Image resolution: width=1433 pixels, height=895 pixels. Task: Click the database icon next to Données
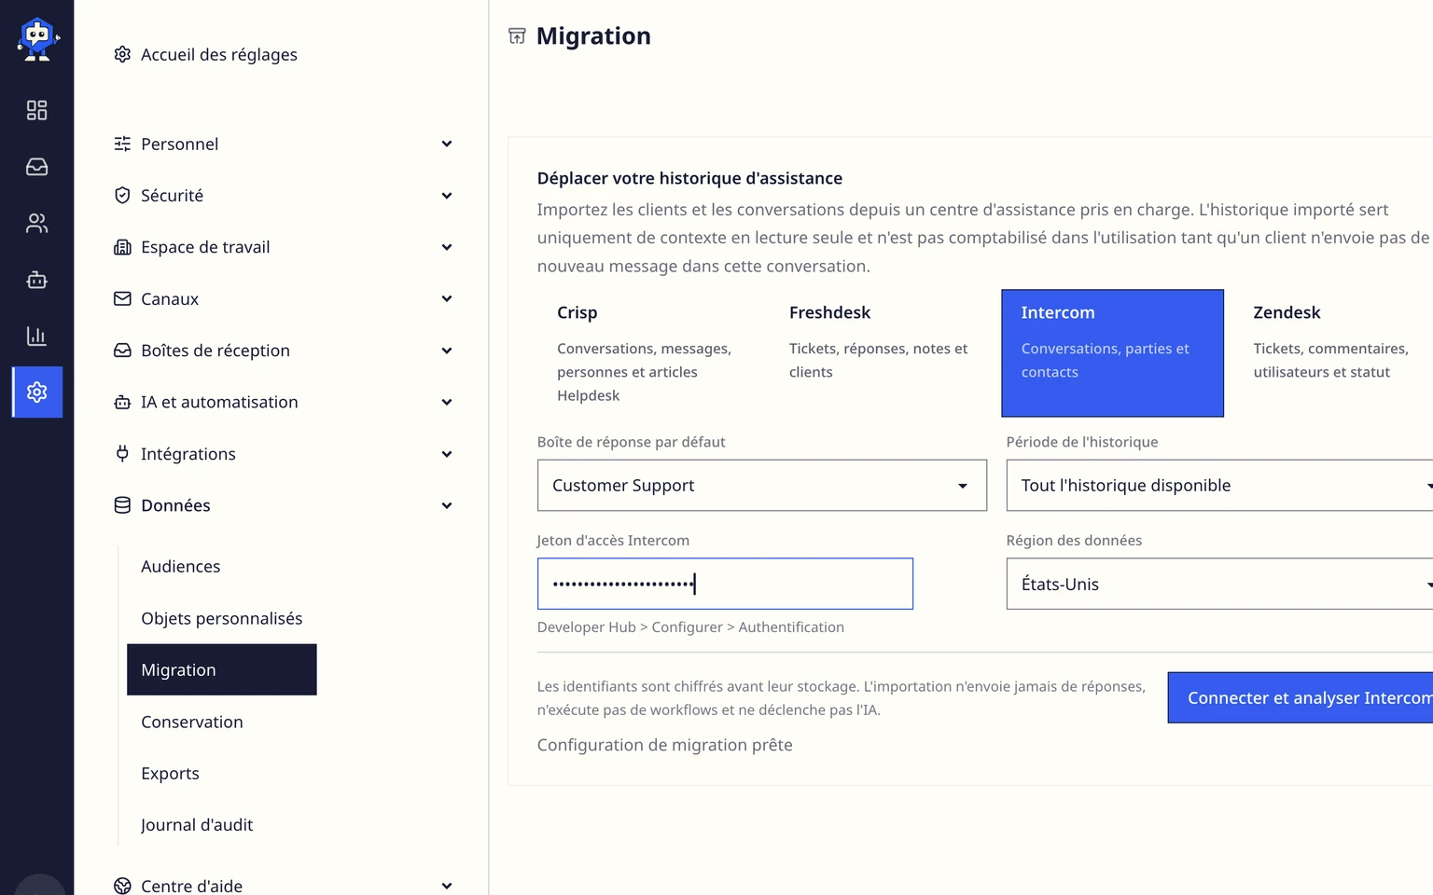pyautogui.click(x=122, y=505)
